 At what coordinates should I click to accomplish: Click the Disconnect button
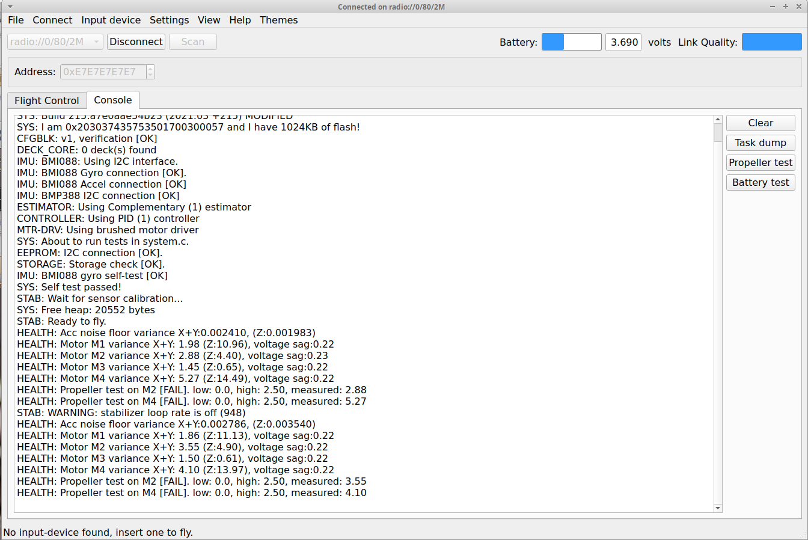coord(136,41)
